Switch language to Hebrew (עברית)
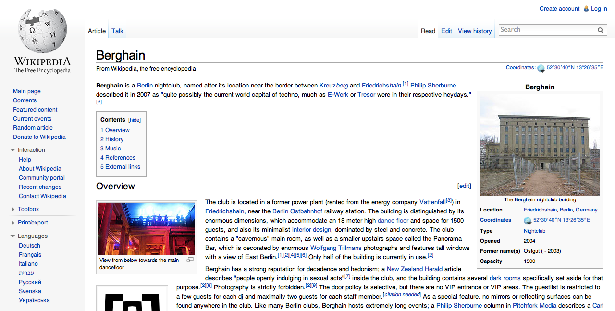615x311 pixels. [x=26, y=273]
